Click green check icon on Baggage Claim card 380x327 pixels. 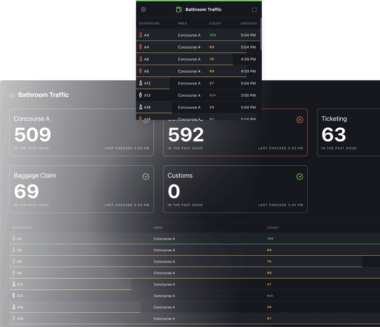point(146,176)
